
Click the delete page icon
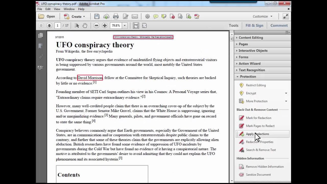(x=172, y=16)
